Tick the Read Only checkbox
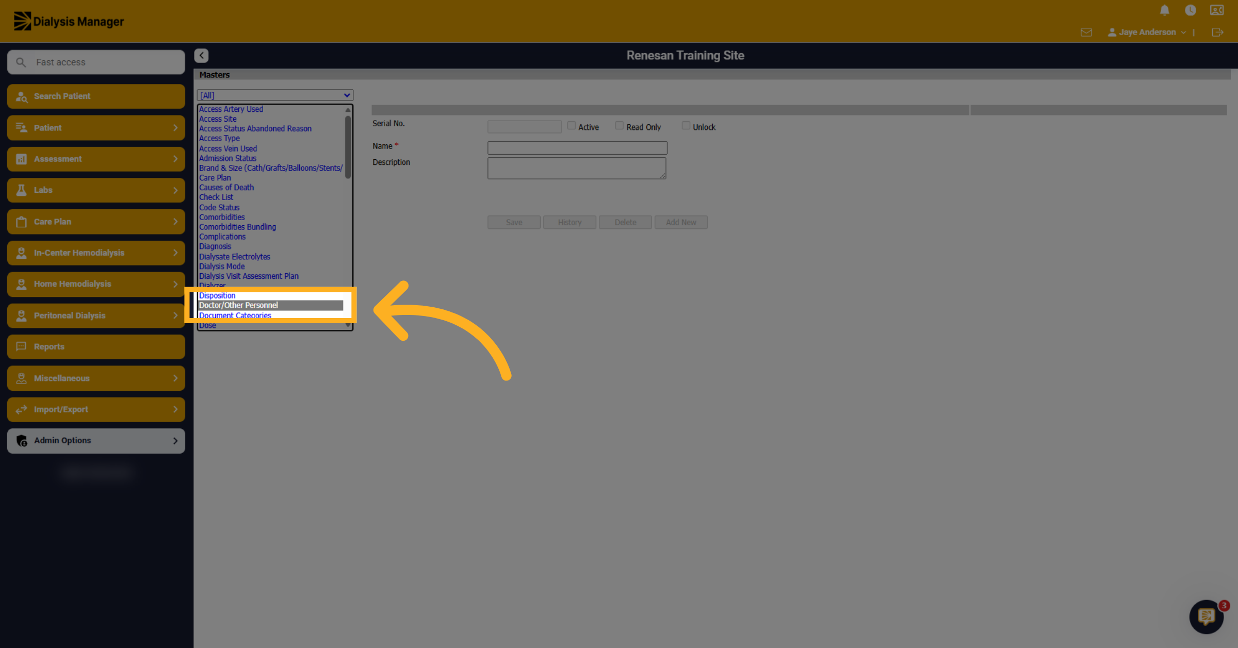This screenshot has width=1238, height=648. [620, 126]
